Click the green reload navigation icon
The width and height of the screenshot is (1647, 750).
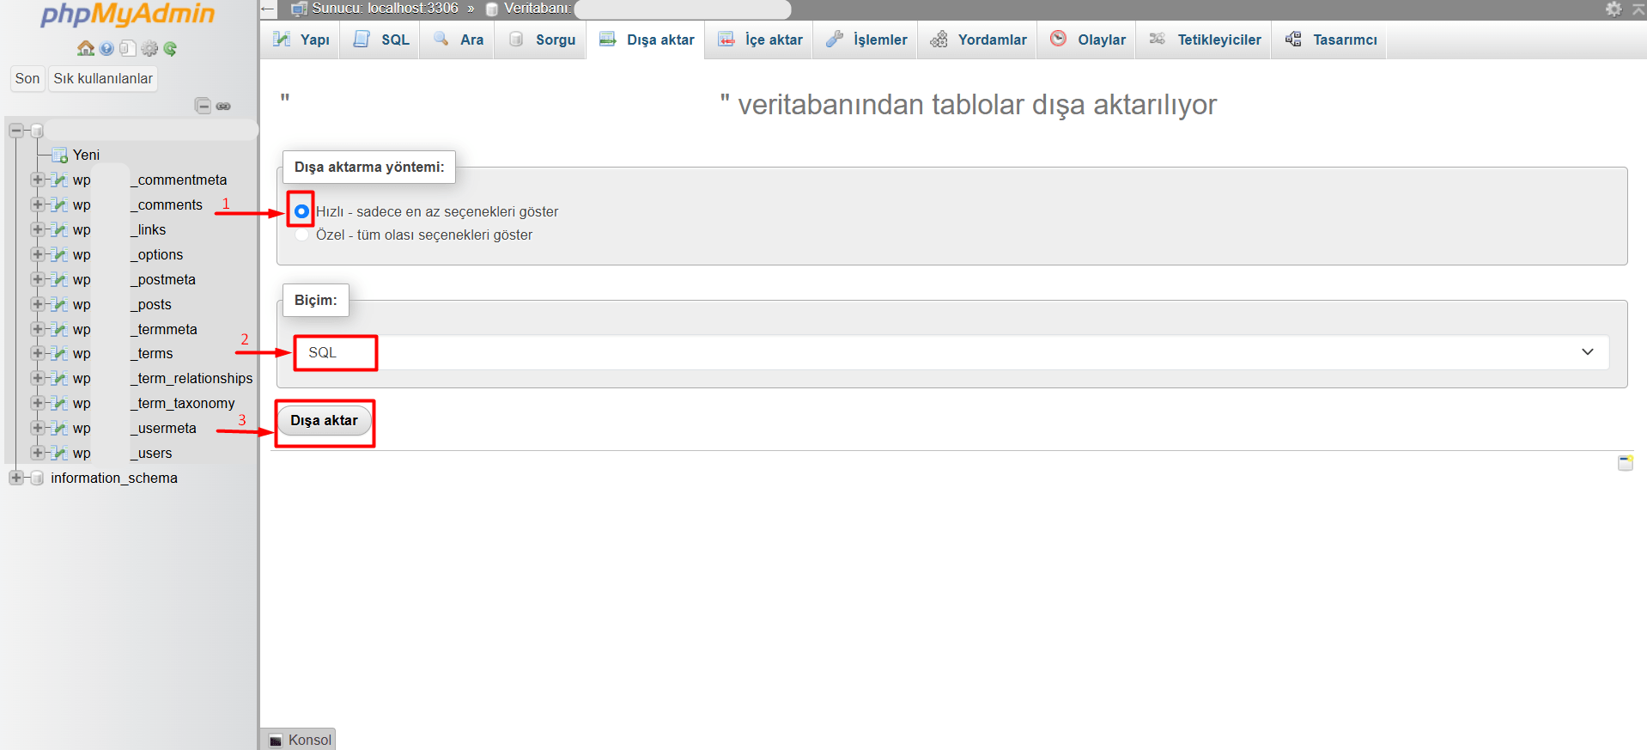170,49
